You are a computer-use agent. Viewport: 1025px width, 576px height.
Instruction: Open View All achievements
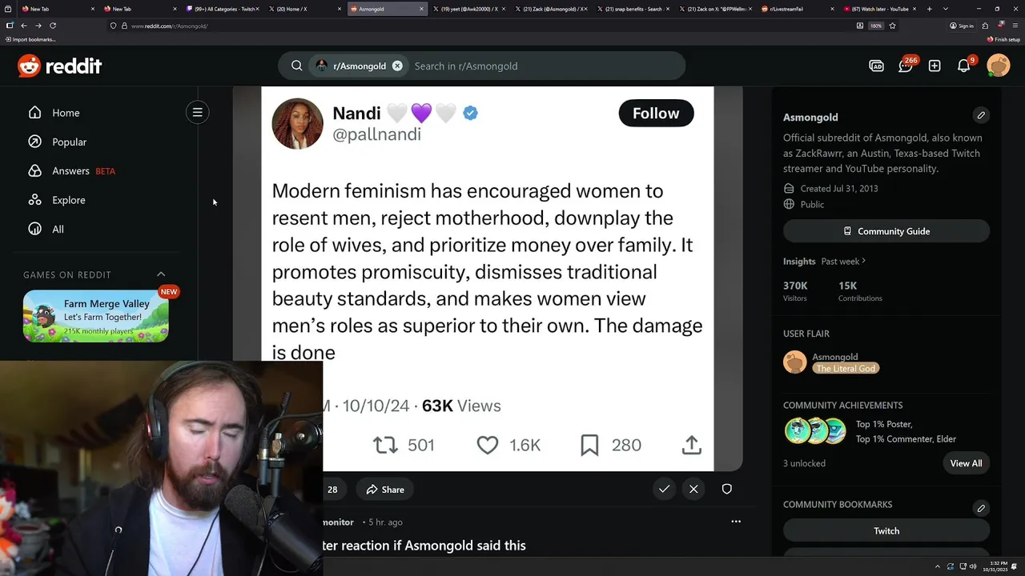[x=966, y=463]
